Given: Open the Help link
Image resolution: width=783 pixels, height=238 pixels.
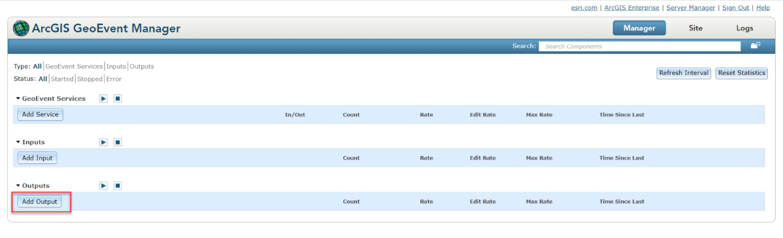Looking at the screenshot, I should pos(763,8).
